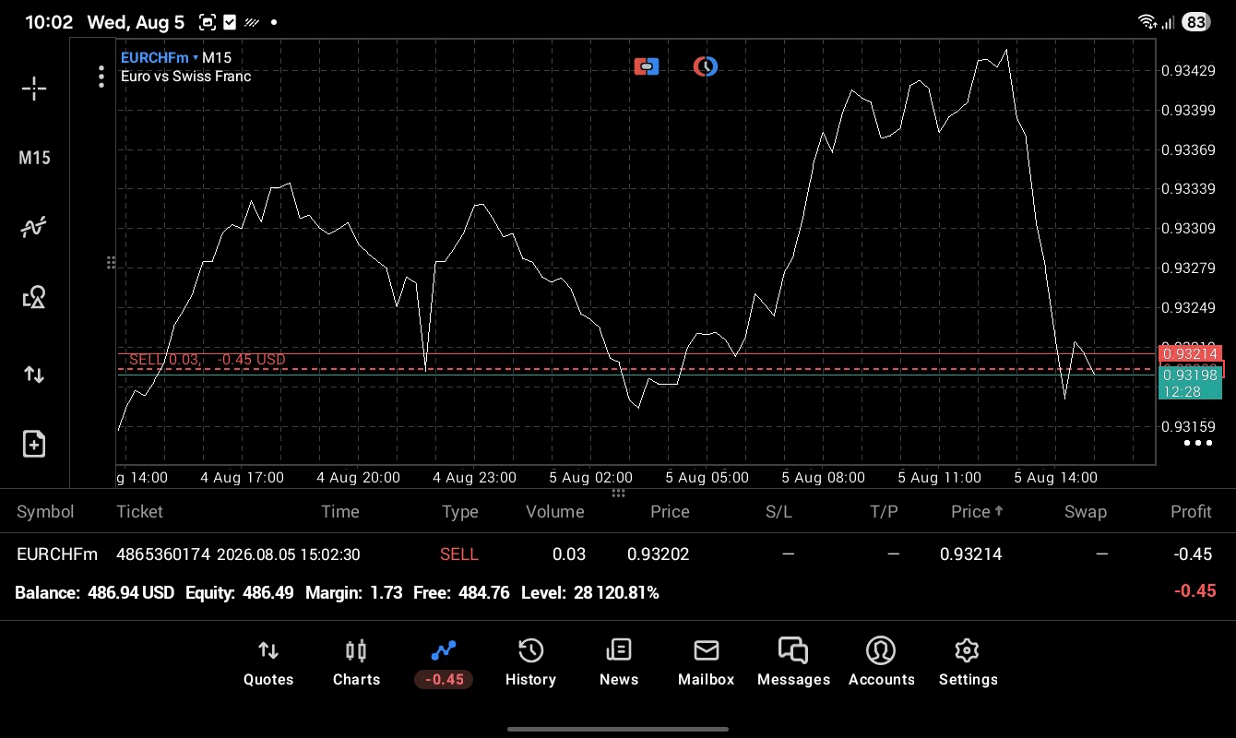
Task: Open the Trade tab showing -0.45 badge
Action: (x=444, y=663)
